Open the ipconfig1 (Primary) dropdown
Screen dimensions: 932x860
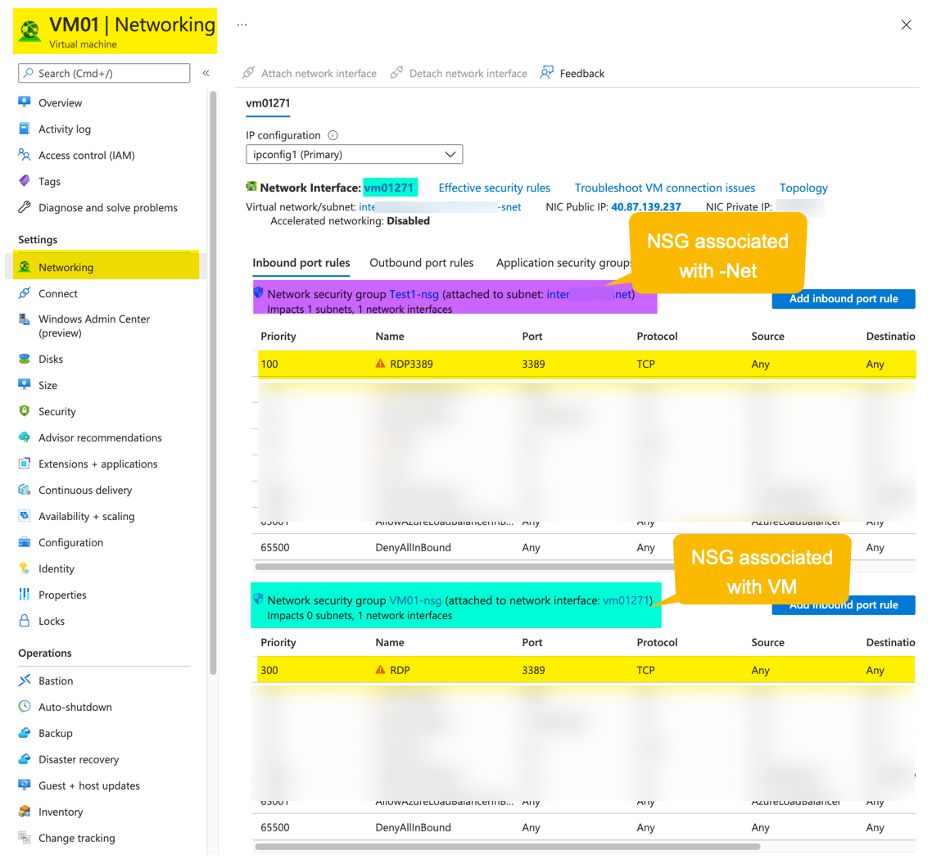355,155
